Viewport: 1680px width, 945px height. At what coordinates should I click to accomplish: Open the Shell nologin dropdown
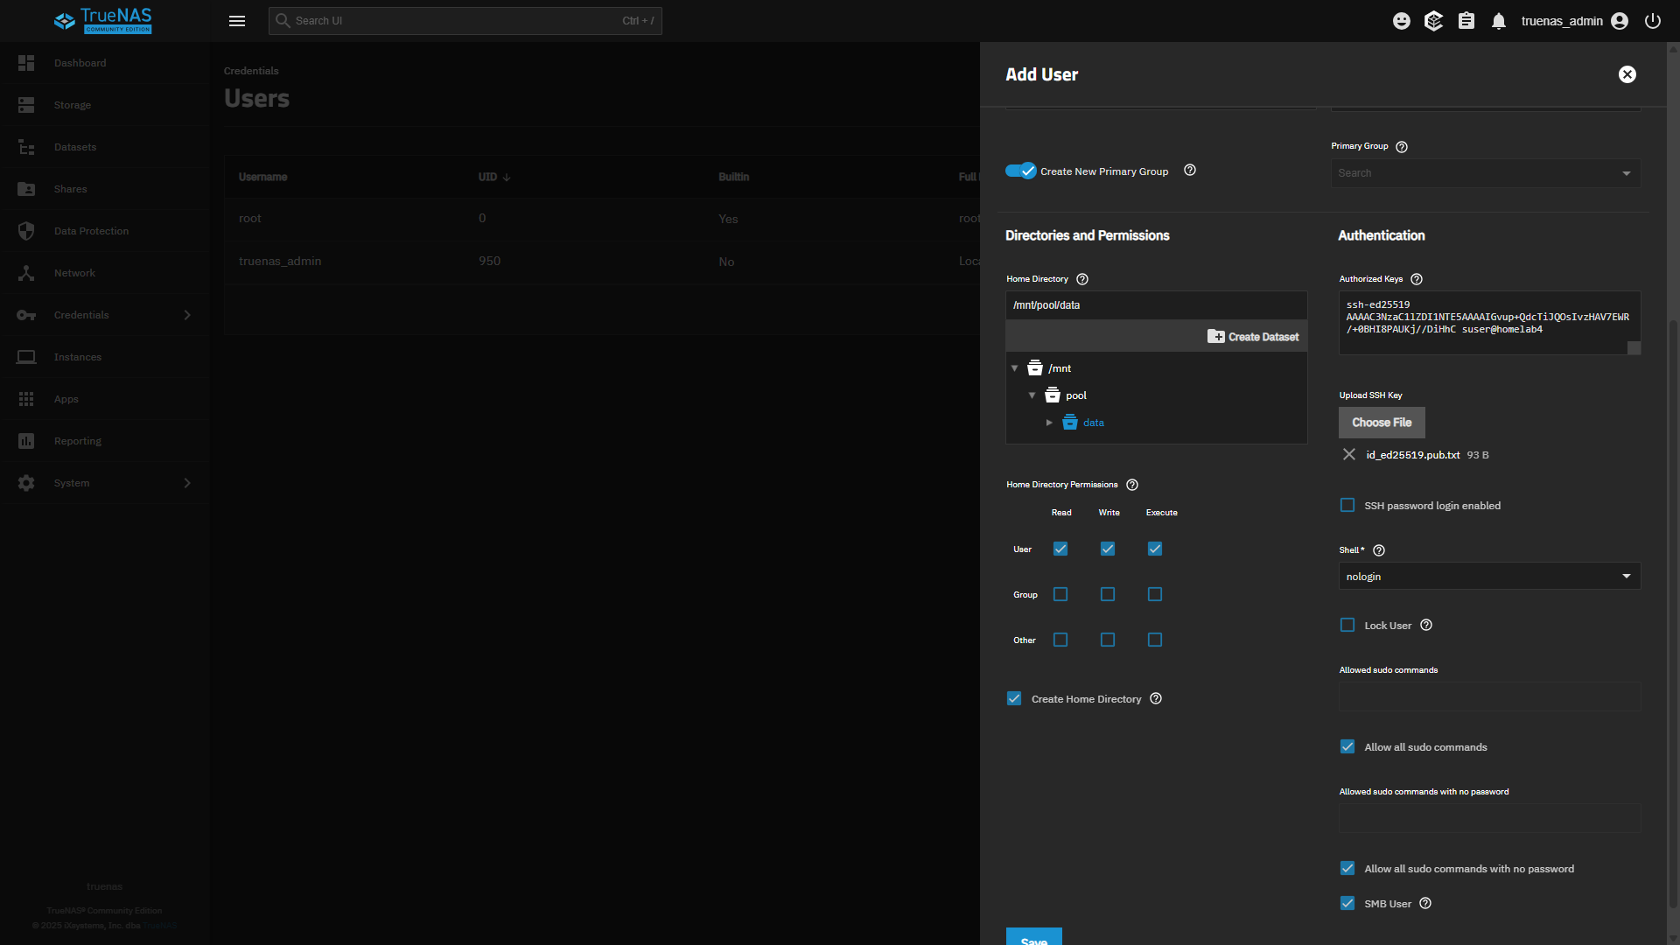point(1488,576)
